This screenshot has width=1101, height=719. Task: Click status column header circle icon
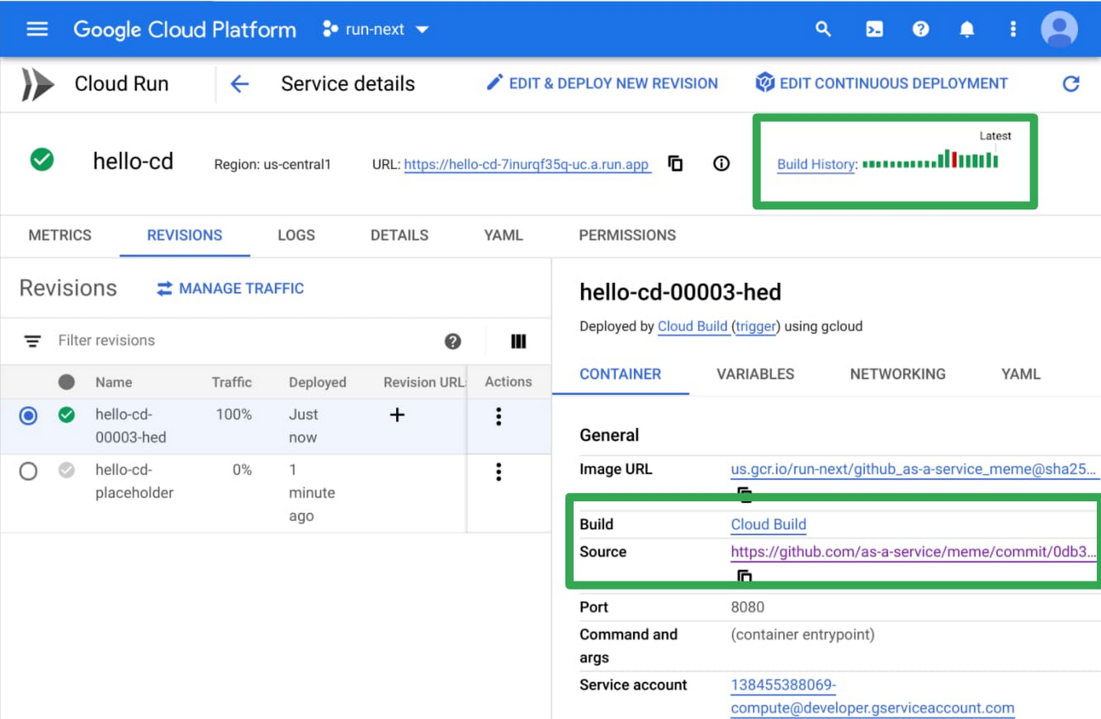tap(67, 382)
